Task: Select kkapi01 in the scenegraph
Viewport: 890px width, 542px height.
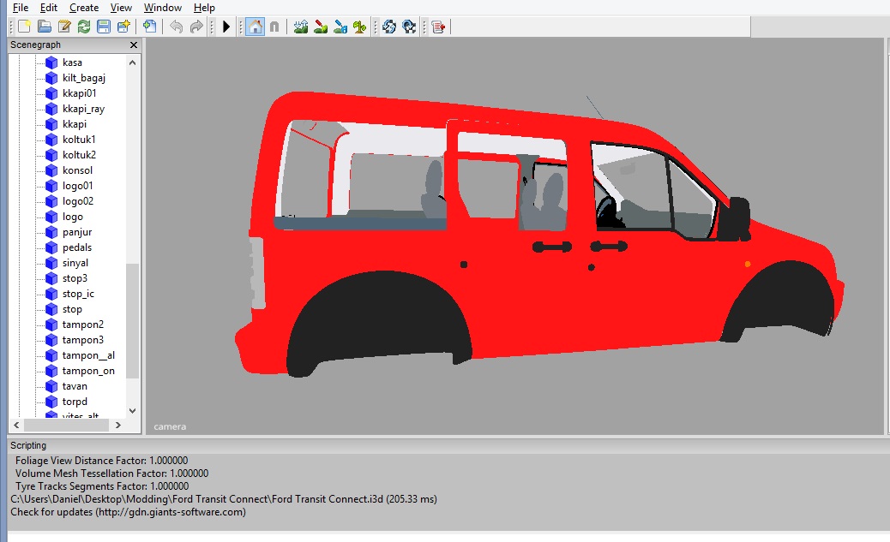Action: coord(80,93)
